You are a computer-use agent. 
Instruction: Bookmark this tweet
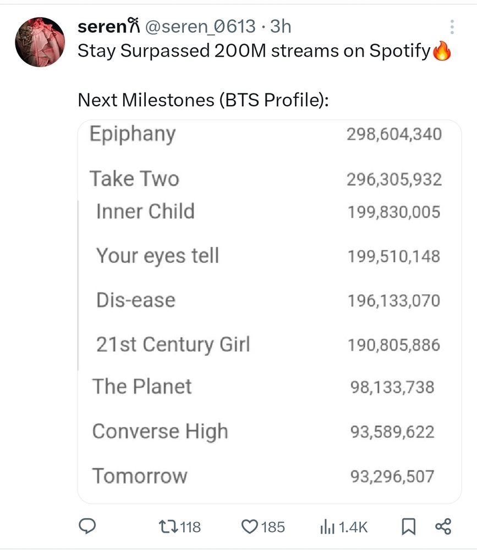[409, 526]
